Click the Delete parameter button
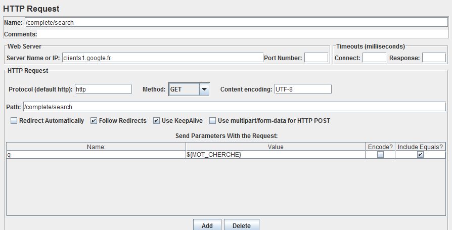Screen dimensions: 452x230 241,225
